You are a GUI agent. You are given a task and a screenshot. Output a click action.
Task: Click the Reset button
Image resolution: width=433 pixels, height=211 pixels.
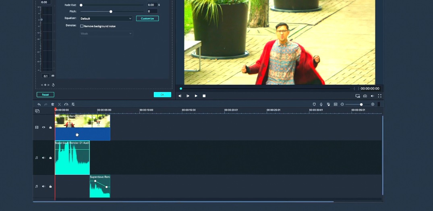click(45, 95)
